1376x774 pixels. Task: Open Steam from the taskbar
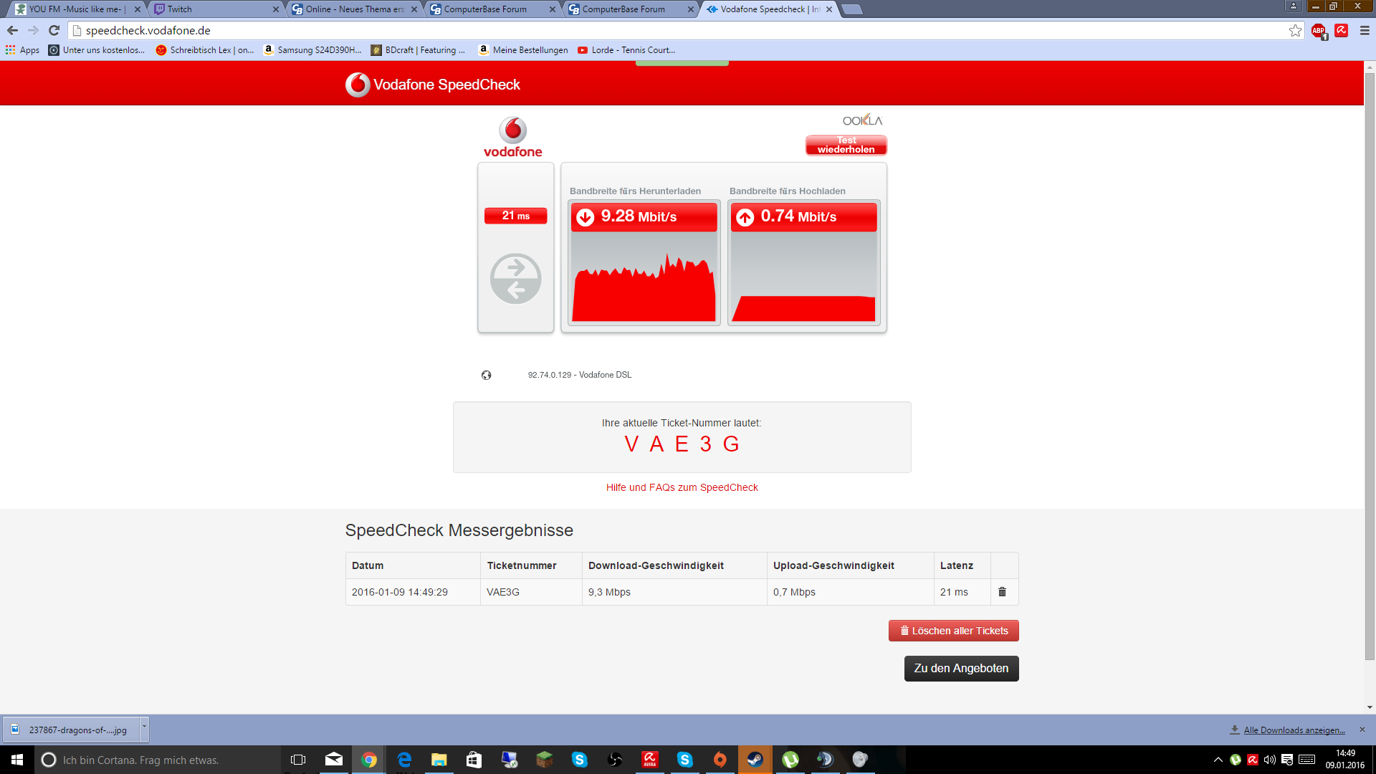755,760
